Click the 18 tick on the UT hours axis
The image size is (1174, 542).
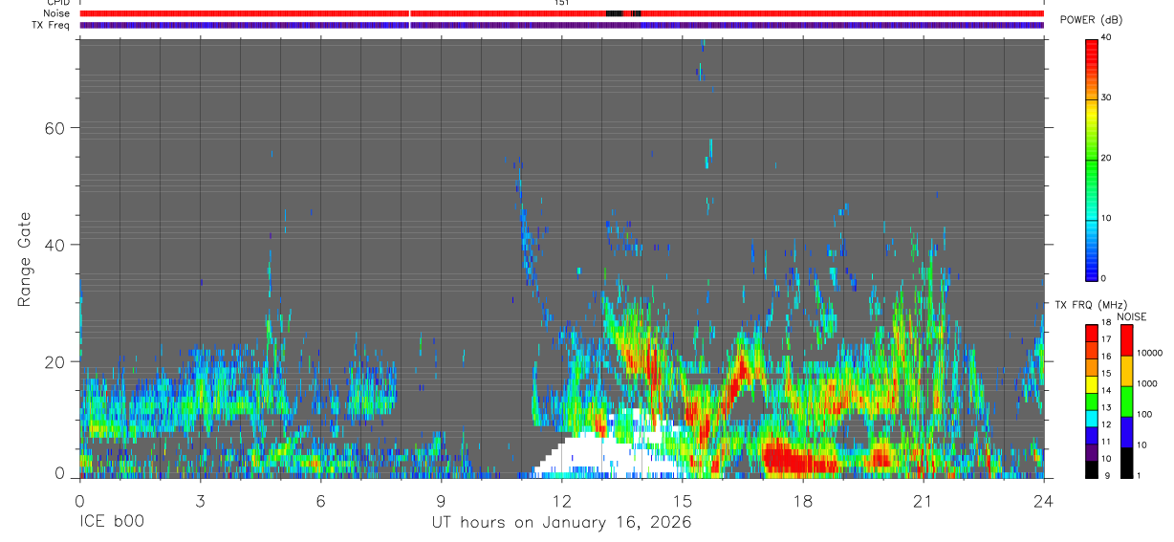coord(803,500)
